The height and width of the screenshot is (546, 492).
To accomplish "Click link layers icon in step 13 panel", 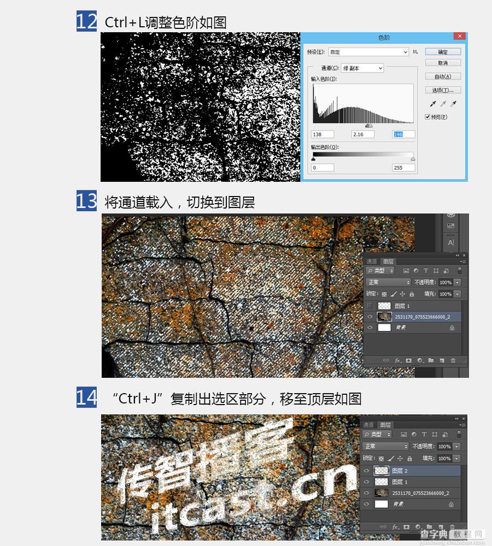I will click(385, 360).
